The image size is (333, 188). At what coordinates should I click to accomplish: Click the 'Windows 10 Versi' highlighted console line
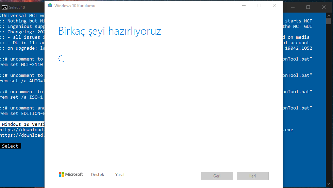pos(22,124)
